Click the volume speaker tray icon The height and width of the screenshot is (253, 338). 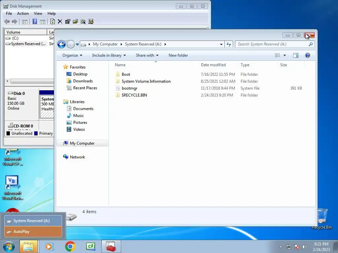pos(305,246)
